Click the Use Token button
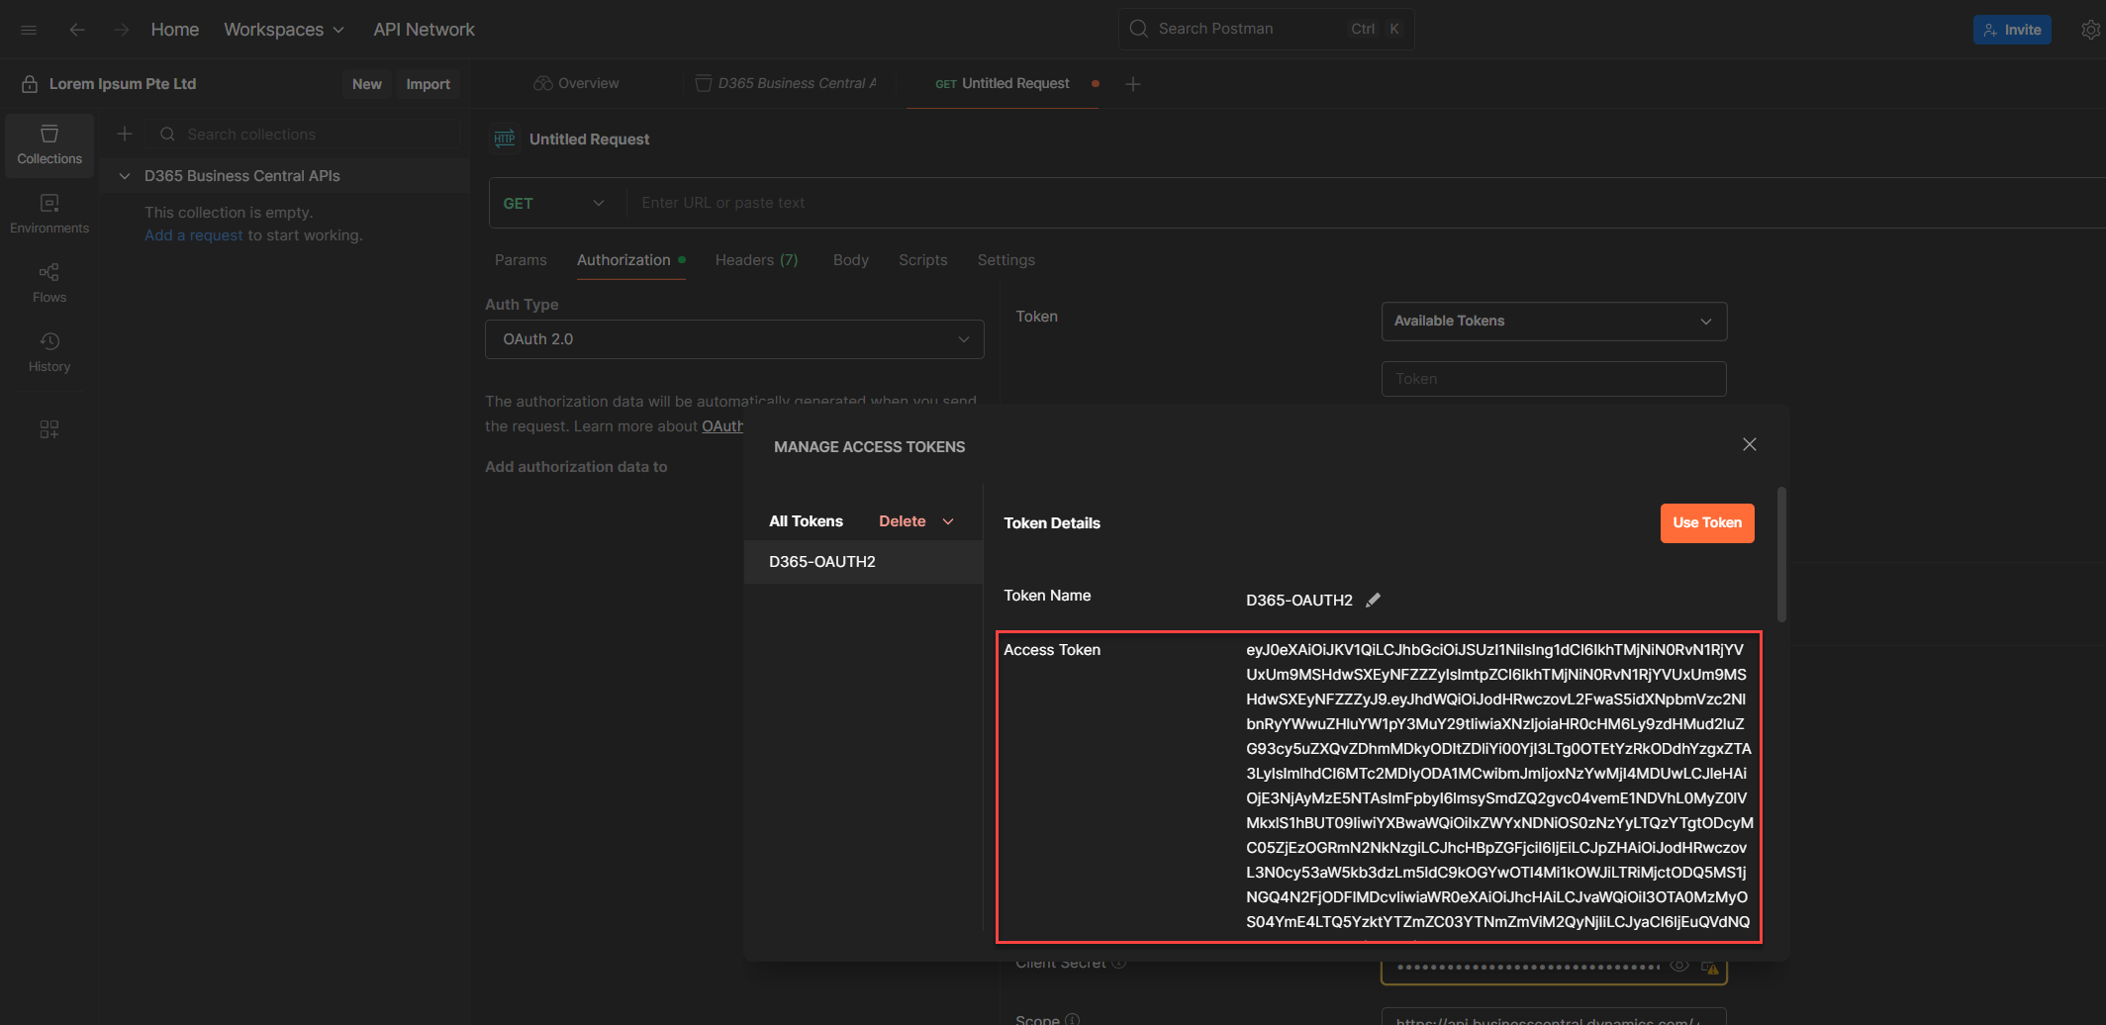The height and width of the screenshot is (1025, 2106). tap(1707, 523)
